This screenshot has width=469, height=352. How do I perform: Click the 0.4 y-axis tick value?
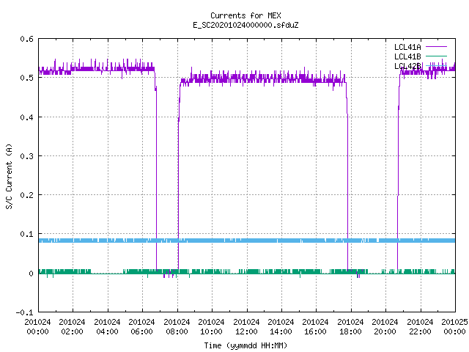(26, 117)
